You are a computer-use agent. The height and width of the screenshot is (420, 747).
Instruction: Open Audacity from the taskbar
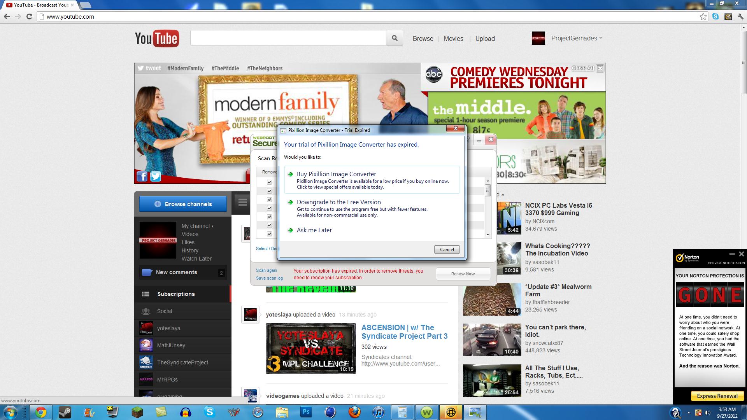coord(186,412)
